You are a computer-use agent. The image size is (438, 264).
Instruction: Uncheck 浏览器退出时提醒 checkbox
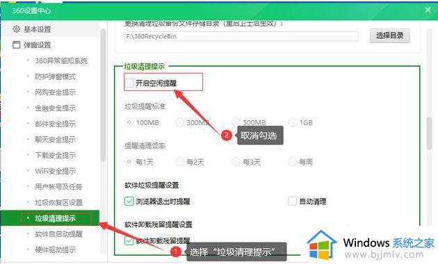pos(129,201)
